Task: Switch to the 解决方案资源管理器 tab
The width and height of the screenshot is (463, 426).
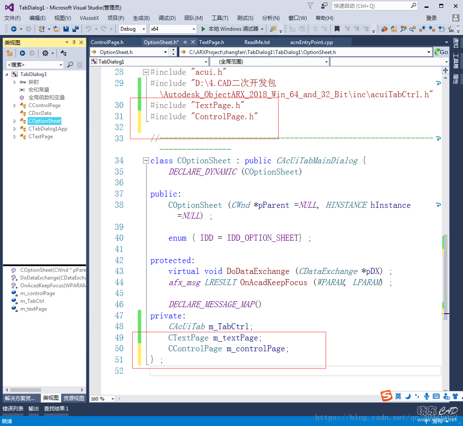Action: pyautogui.click(x=19, y=398)
